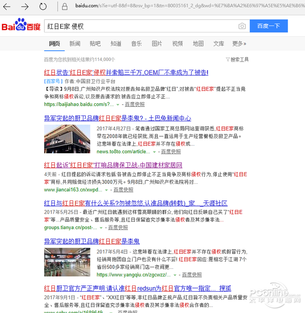Open the 音乐 tab
This screenshot has height=313, width=305.
tap(136, 44)
